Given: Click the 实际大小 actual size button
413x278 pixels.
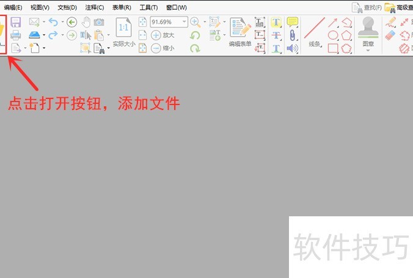Looking at the screenshot, I should tap(124, 34).
